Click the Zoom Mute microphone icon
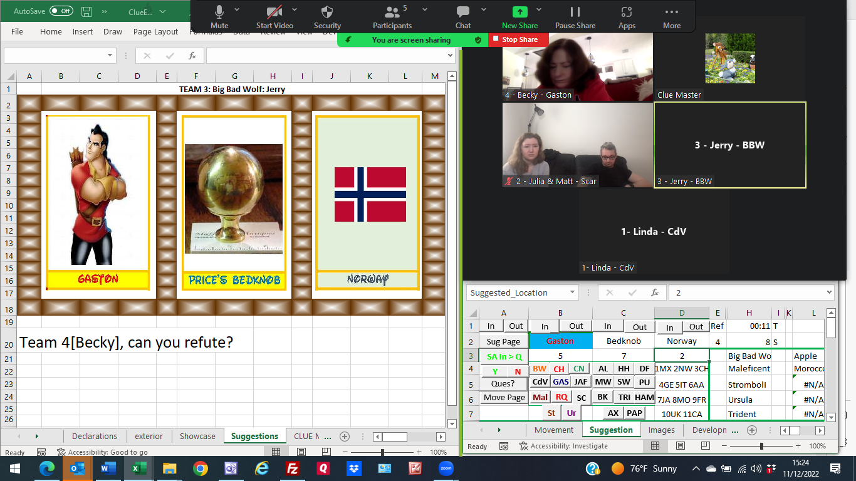Screen dimensions: 856x481 (219, 12)
